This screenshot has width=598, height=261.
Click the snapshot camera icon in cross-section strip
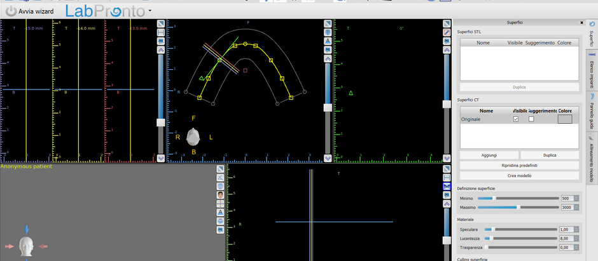(x=160, y=41)
